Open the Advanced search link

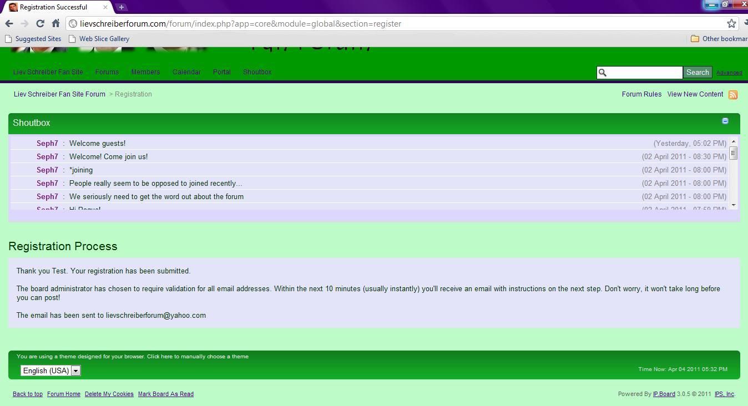pyautogui.click(x=729, y=73)
